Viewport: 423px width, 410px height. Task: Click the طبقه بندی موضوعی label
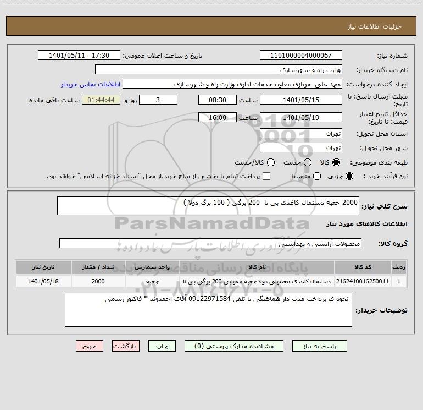click(x=379, y=163)
